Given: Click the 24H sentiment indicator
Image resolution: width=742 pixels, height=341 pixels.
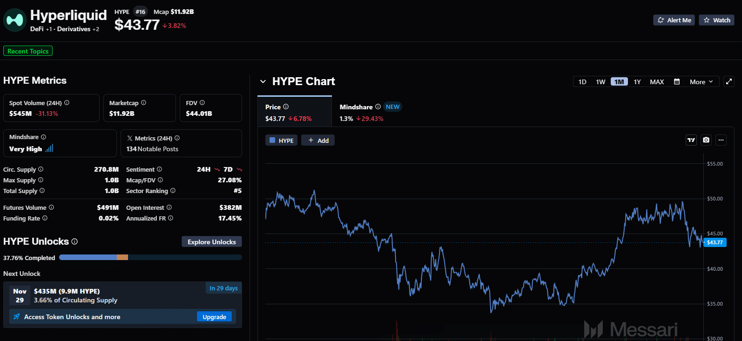Looking at the screenshot, I should click(208, 169).
